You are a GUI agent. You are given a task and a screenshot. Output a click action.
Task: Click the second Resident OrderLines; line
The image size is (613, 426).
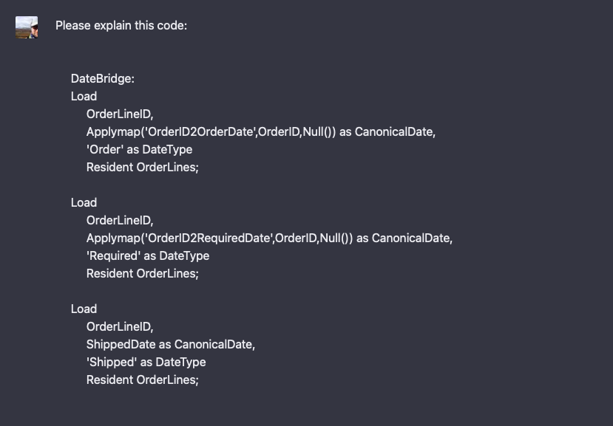point(142,274)
